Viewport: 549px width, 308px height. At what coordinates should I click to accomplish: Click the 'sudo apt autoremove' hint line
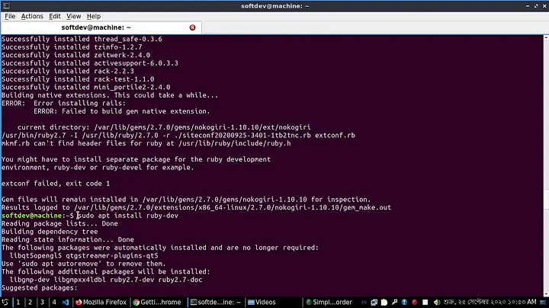coord(84,264)
